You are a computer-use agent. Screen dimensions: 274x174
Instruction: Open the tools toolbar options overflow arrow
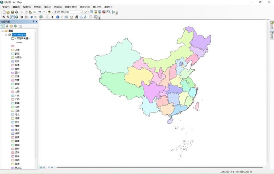(x=99, y=17)
